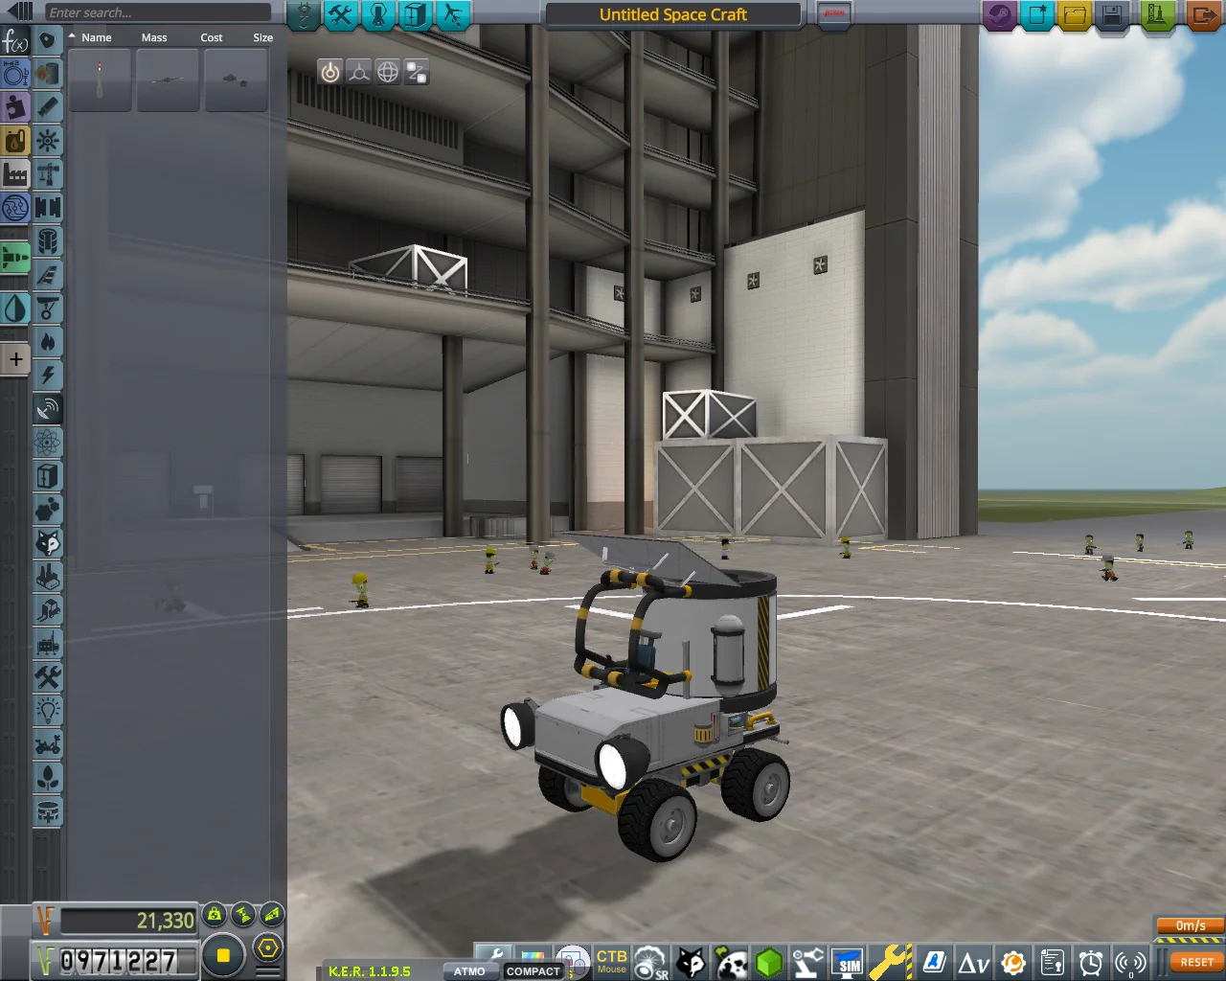Pick the middle part thumbnail in the list
This screenshot has height=981, width=1226.
(x=168, y=80)
